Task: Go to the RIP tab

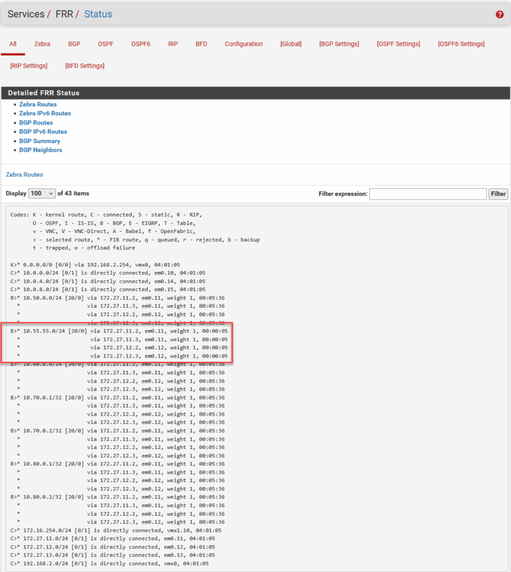Action: 173,44
